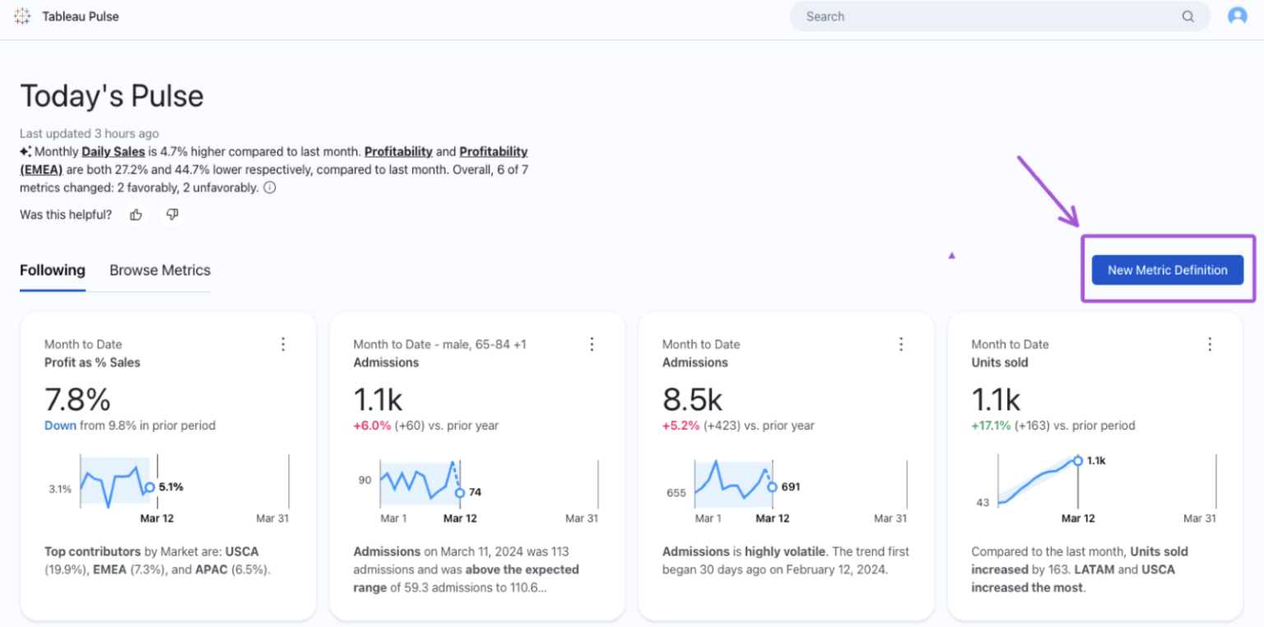Click the 'Admissions is highly volatile' insight

point(786,560)
